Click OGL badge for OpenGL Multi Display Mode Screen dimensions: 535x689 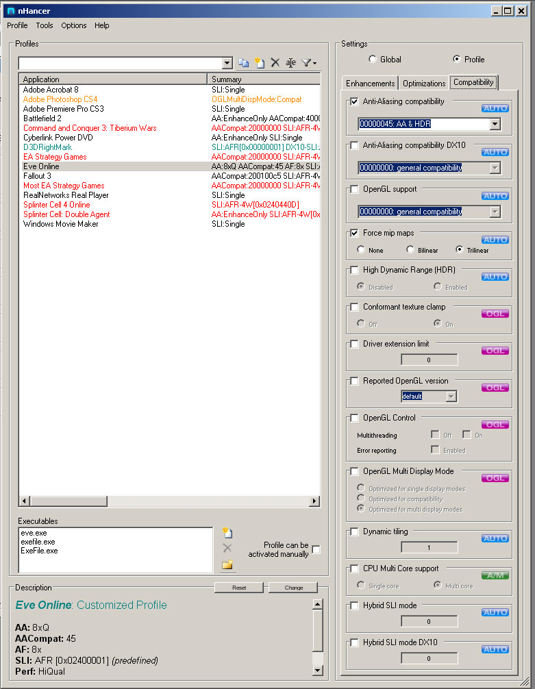point(495,478)
